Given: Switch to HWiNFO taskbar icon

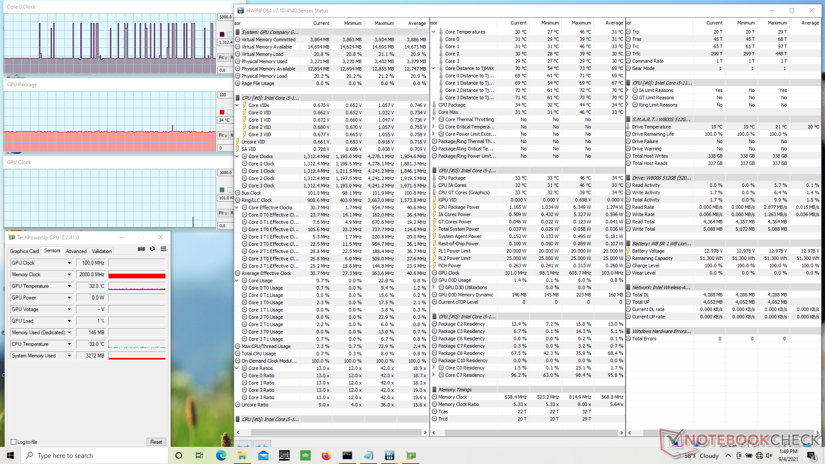Looking at the screenshot, I should (x=389, y=455).
